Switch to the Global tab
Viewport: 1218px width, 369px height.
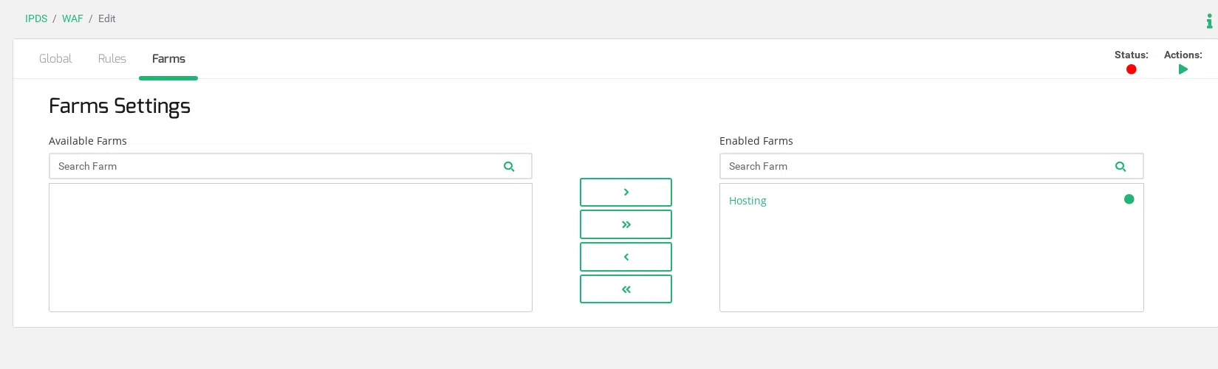click(55, 59)
